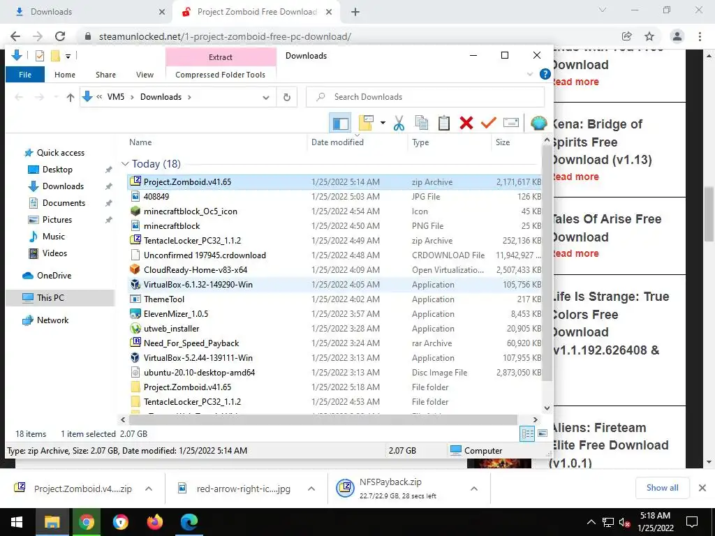Open red-arrow-right jpg download options chevron
The width and height of the screenshot is (715, 536).
coord(311,489)
